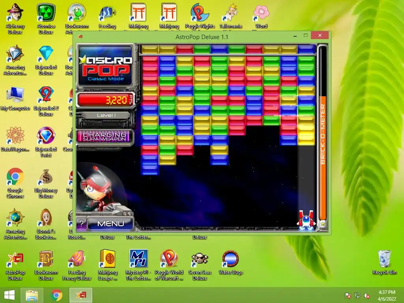Open the AstroPop MENU button

[x=111, y=223]
